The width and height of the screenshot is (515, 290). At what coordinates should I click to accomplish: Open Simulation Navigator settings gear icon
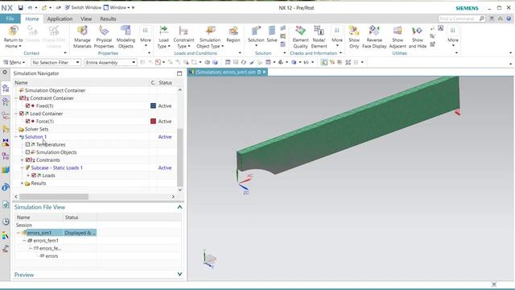pyautogui.click(x=5, y=72)
